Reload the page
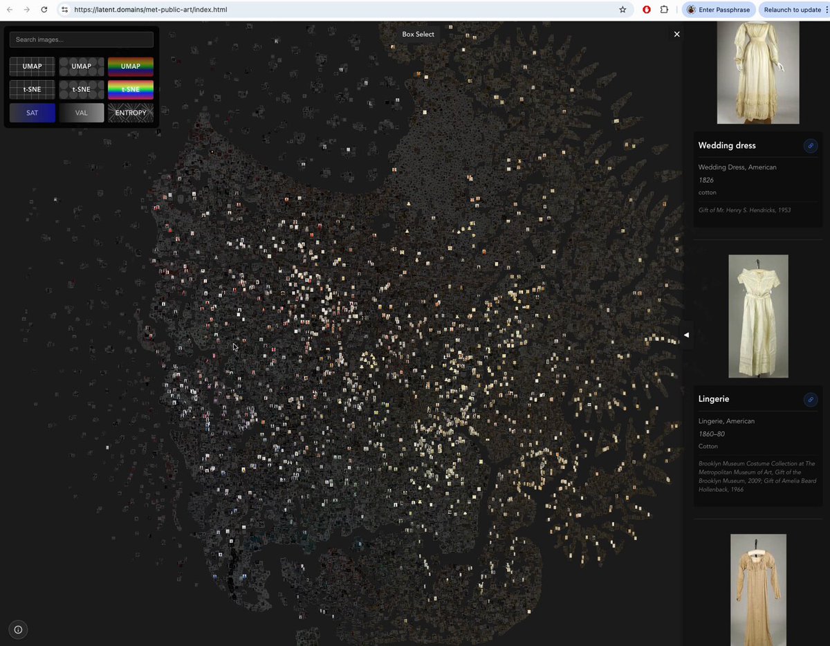The height and width of the screenshot is (646, 830). point(44,10)
